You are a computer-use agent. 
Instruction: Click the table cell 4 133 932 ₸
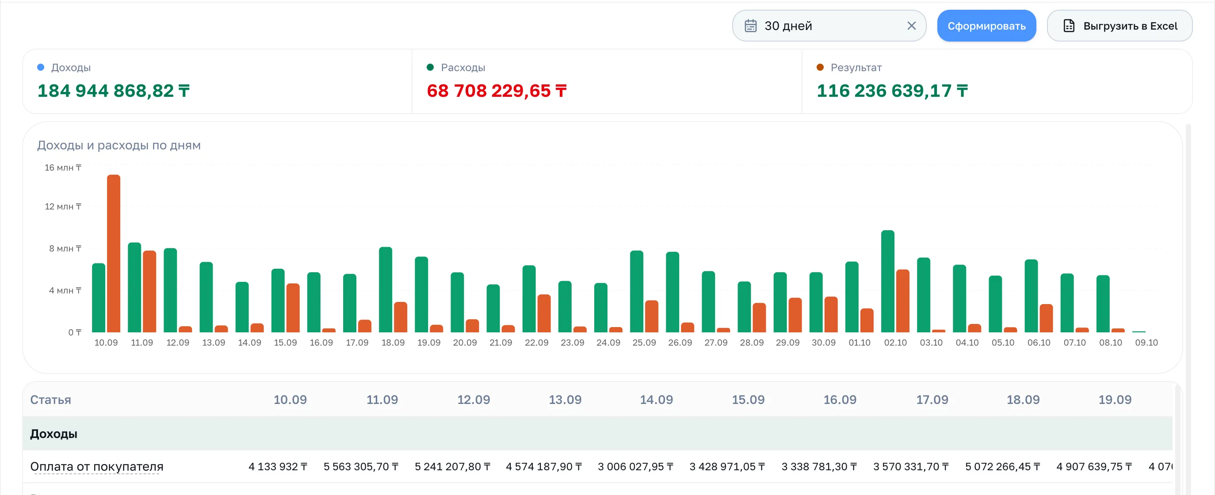click(278, 467)
